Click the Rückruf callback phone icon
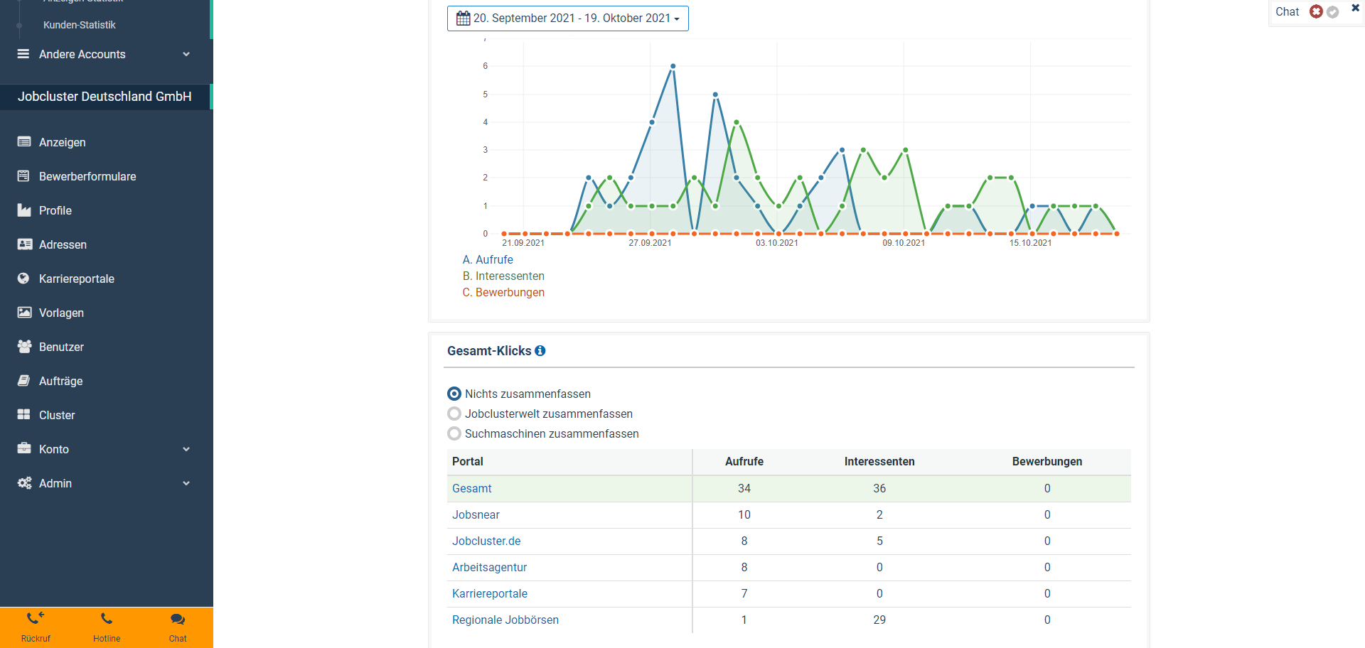Image resolution: width=1365 pixels, height=648 pixels. pyautogui.click(x=36, y=618)
